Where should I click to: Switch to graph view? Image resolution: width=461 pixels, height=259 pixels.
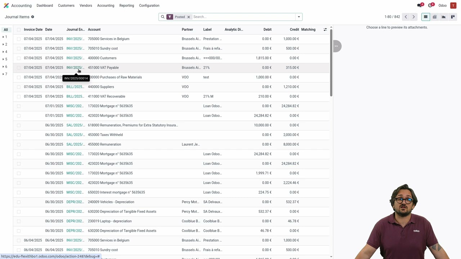[444, 17]
